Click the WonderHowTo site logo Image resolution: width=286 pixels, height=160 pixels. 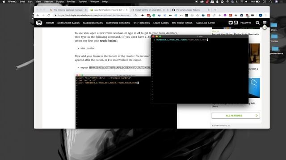pos(39,23)
